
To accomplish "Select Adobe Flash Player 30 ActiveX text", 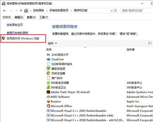I will pos(70,92).
